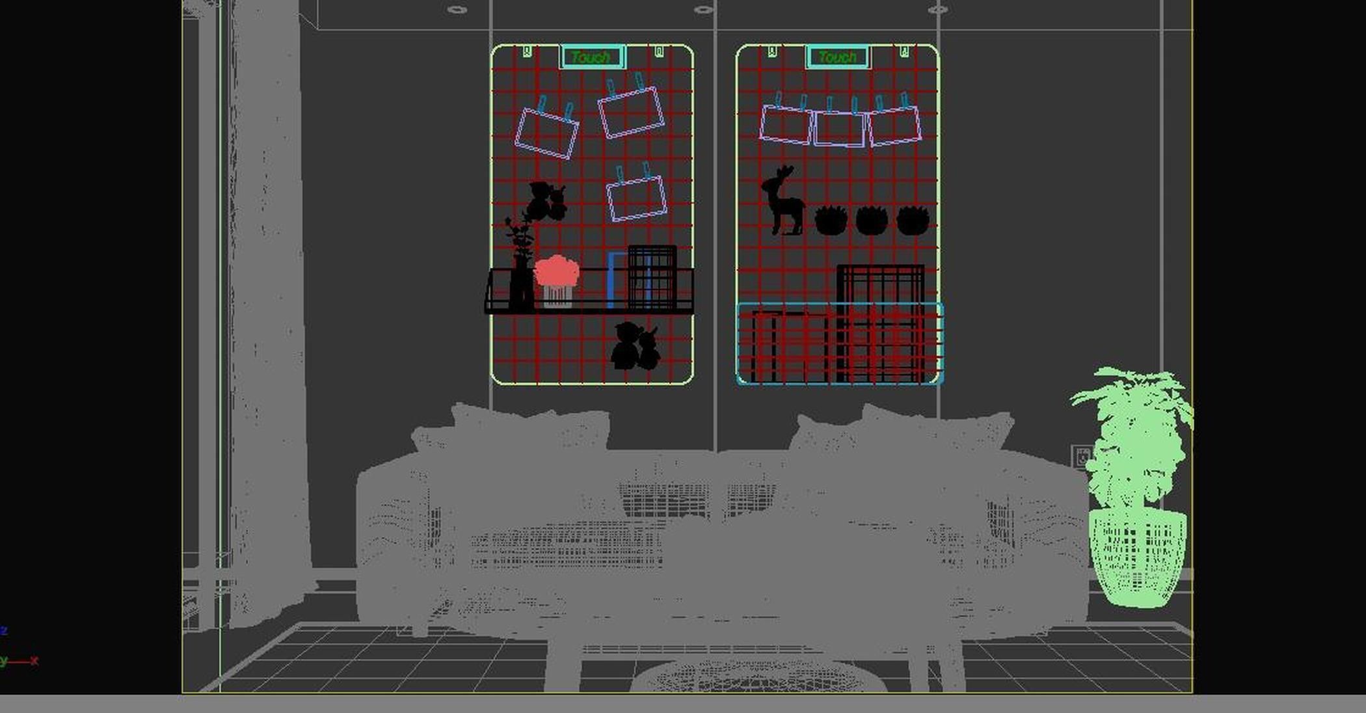Click the middle hanging photo on right panel
Viewport: 1366px width, 713px height.
click(839, 129)
